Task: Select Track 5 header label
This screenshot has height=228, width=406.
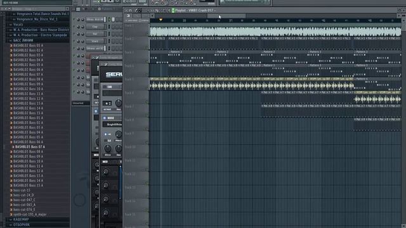Action: 129,79
